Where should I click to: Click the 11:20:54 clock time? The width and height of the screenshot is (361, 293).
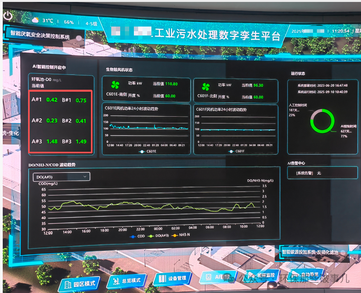point(340,31)
